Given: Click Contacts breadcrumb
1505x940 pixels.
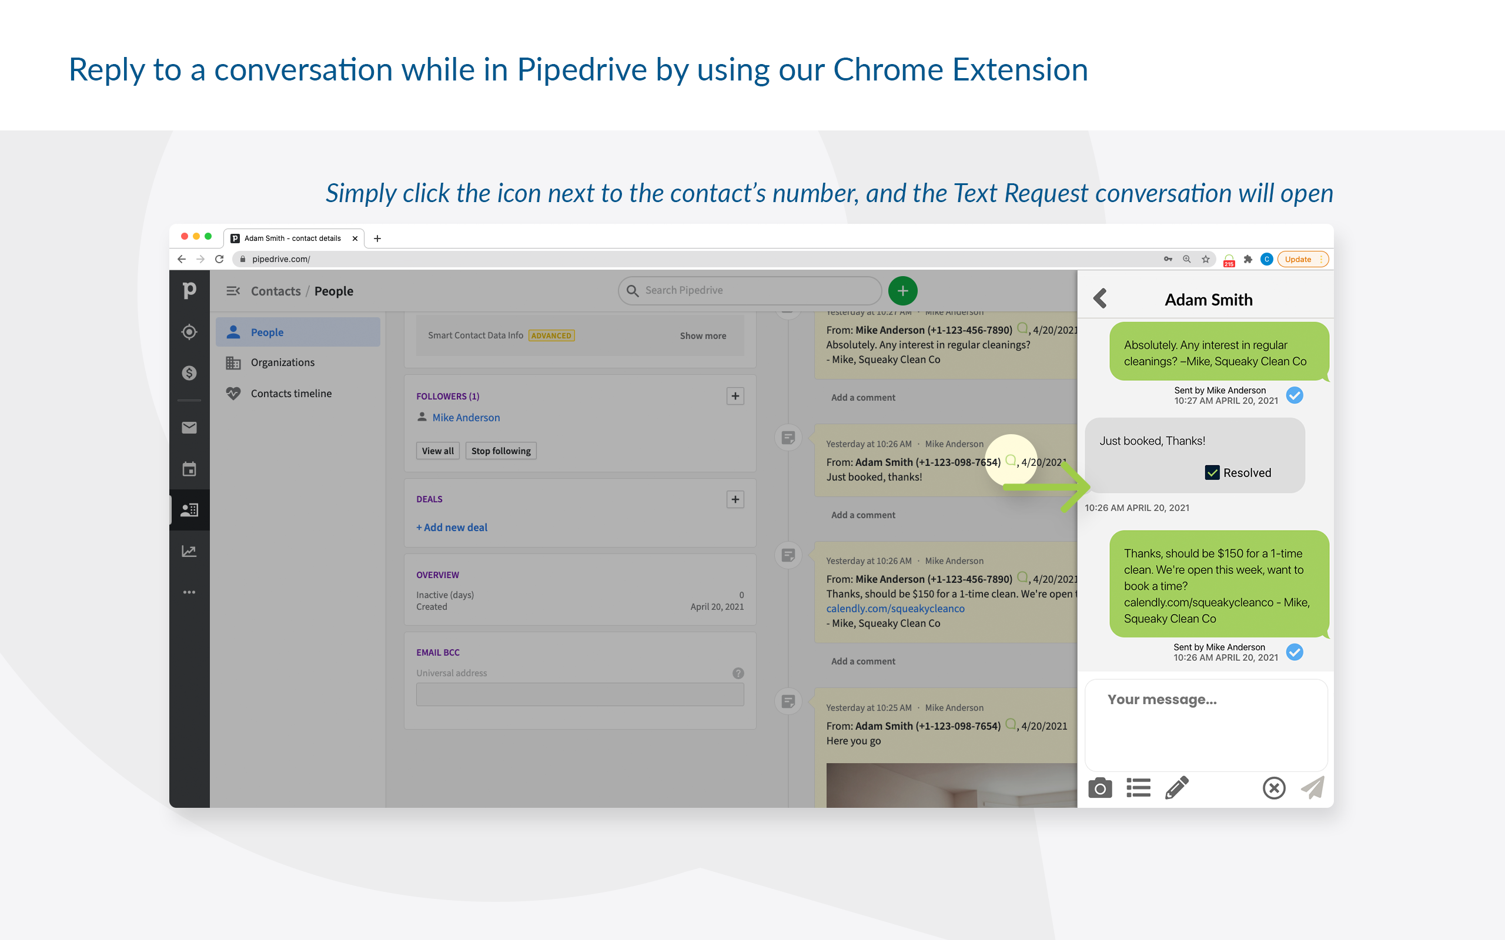Looking at the screenshot, I should pos(276,291).
